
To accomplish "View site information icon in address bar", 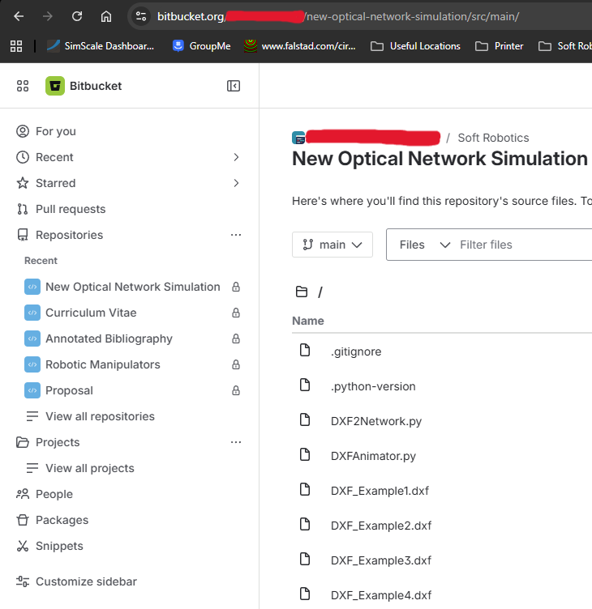I will point(141,16).
